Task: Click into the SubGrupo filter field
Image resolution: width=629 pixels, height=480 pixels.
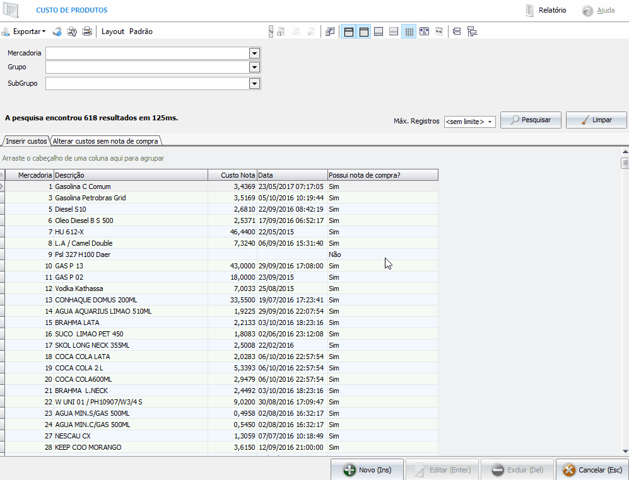Action: point(148,83)
